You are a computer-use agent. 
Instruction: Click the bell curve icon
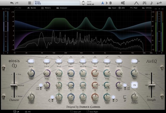pyautogui.click(x=136, y=3)
